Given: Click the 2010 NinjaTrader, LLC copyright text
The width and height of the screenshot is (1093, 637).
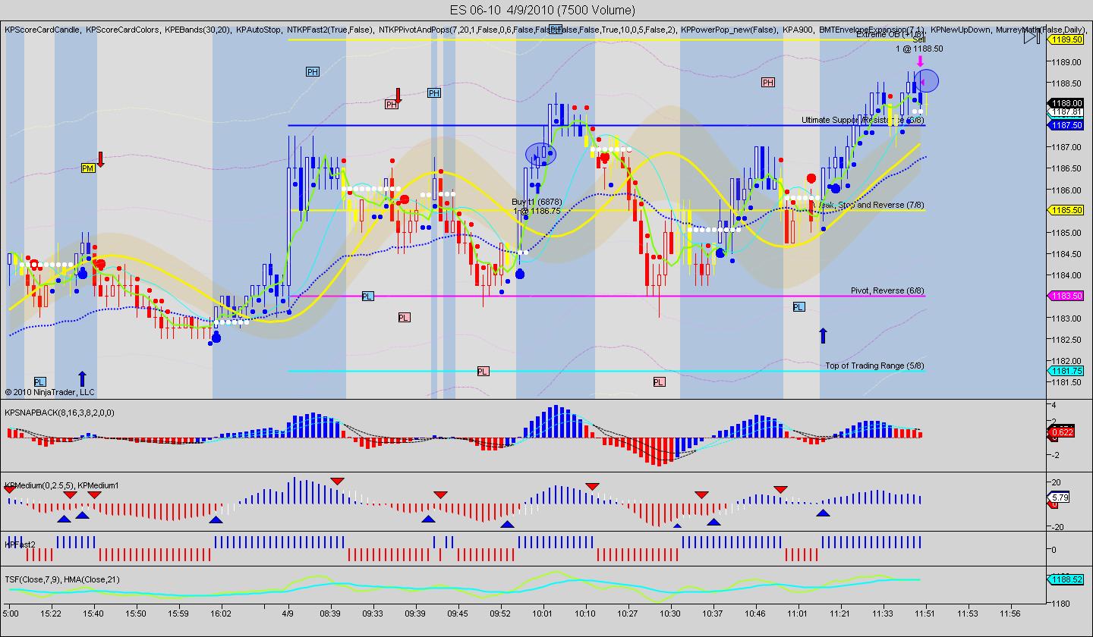Looking at the screenshot, I should pyautogui.click(x=49, y=392).
